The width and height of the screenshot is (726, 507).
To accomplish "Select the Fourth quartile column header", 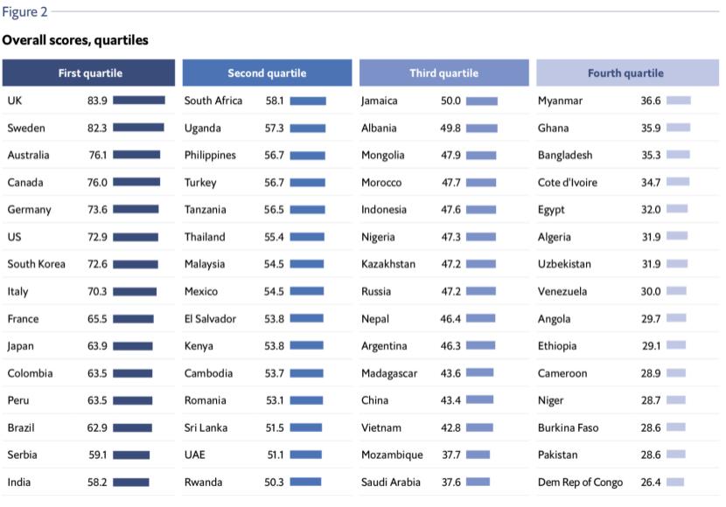I will 625,73.
